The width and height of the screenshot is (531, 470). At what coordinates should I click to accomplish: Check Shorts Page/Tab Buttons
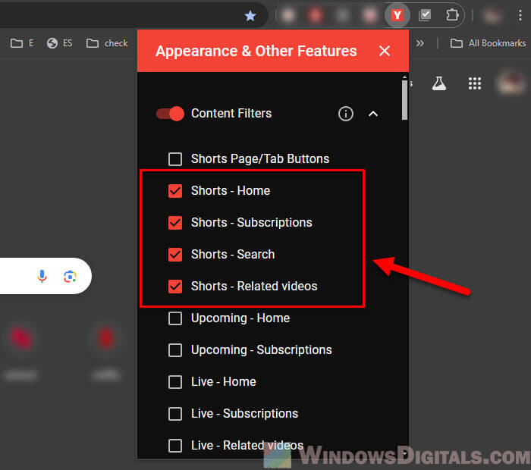(x=175, y=159)
